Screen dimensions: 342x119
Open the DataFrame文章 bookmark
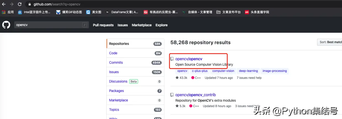point(122,12)
